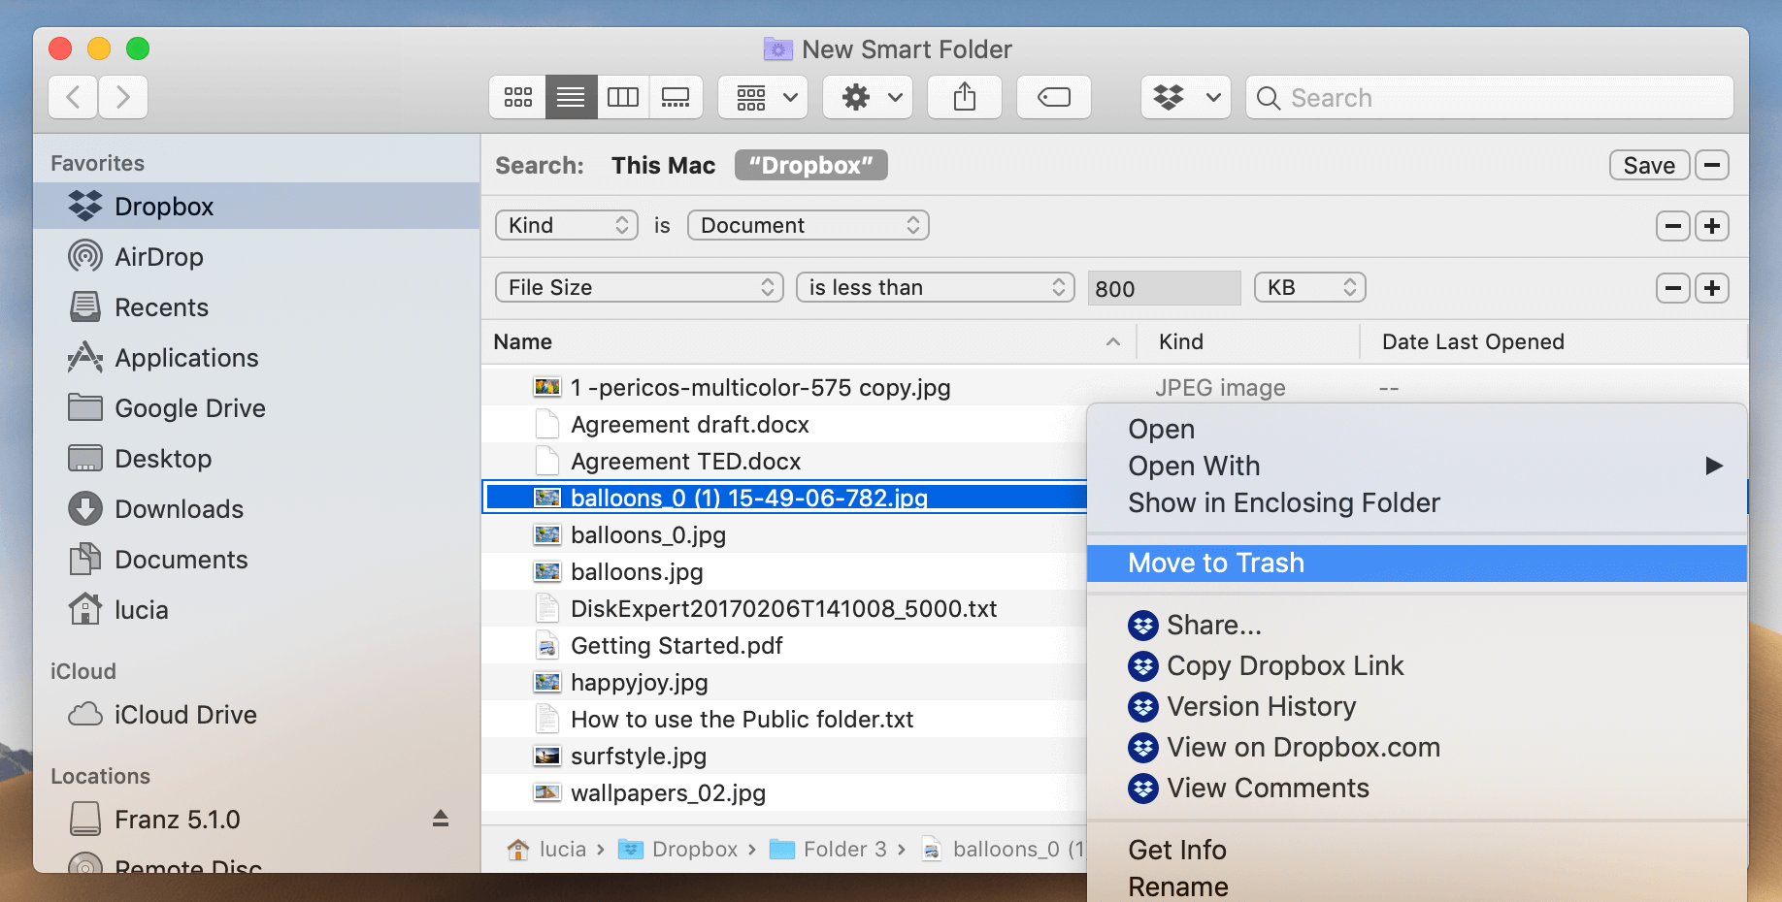1782x902 pixels.
Task: Set search scope to "Dropbox"
Action: [x=811, y=165]
